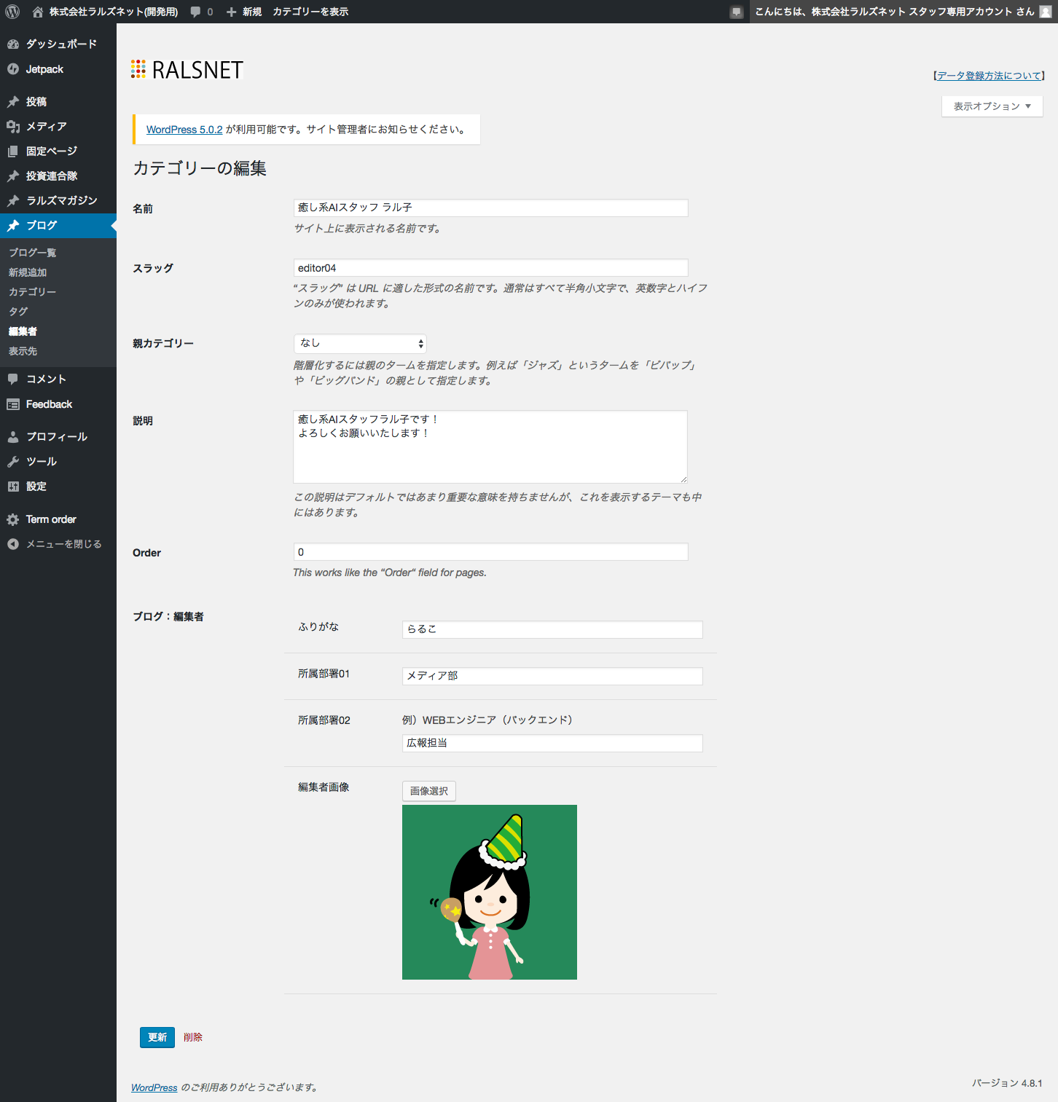Click the red 削除 delete link
1058x1102 pixels.
coord(193,1037)
